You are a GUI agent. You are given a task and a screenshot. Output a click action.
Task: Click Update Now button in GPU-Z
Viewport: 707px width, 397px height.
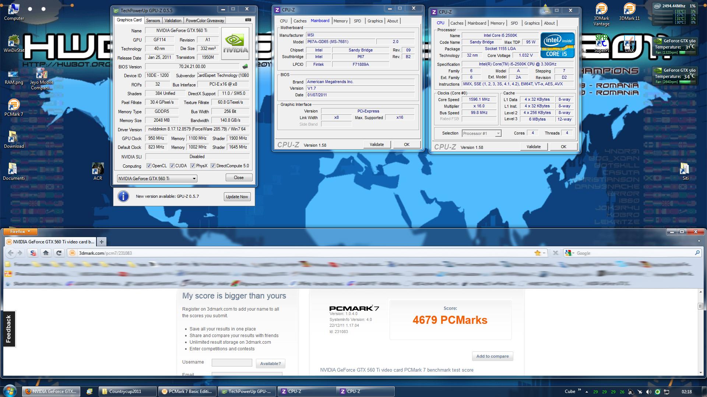(237, 197)
